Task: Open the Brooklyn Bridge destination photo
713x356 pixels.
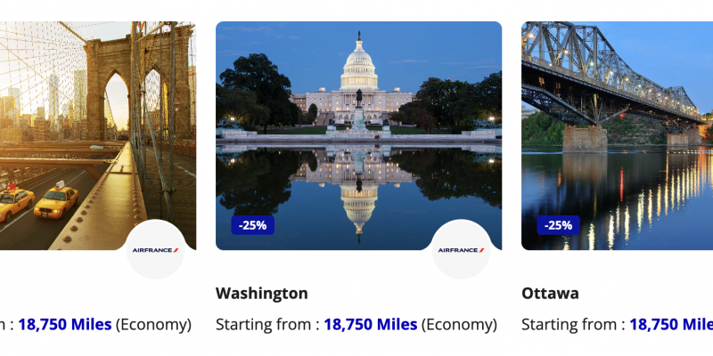Action: click(x=98, y=116)
